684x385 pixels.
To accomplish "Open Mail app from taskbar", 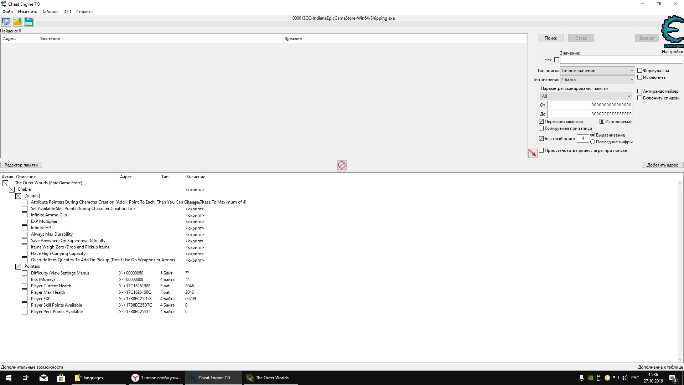I will tap(44, 378).
